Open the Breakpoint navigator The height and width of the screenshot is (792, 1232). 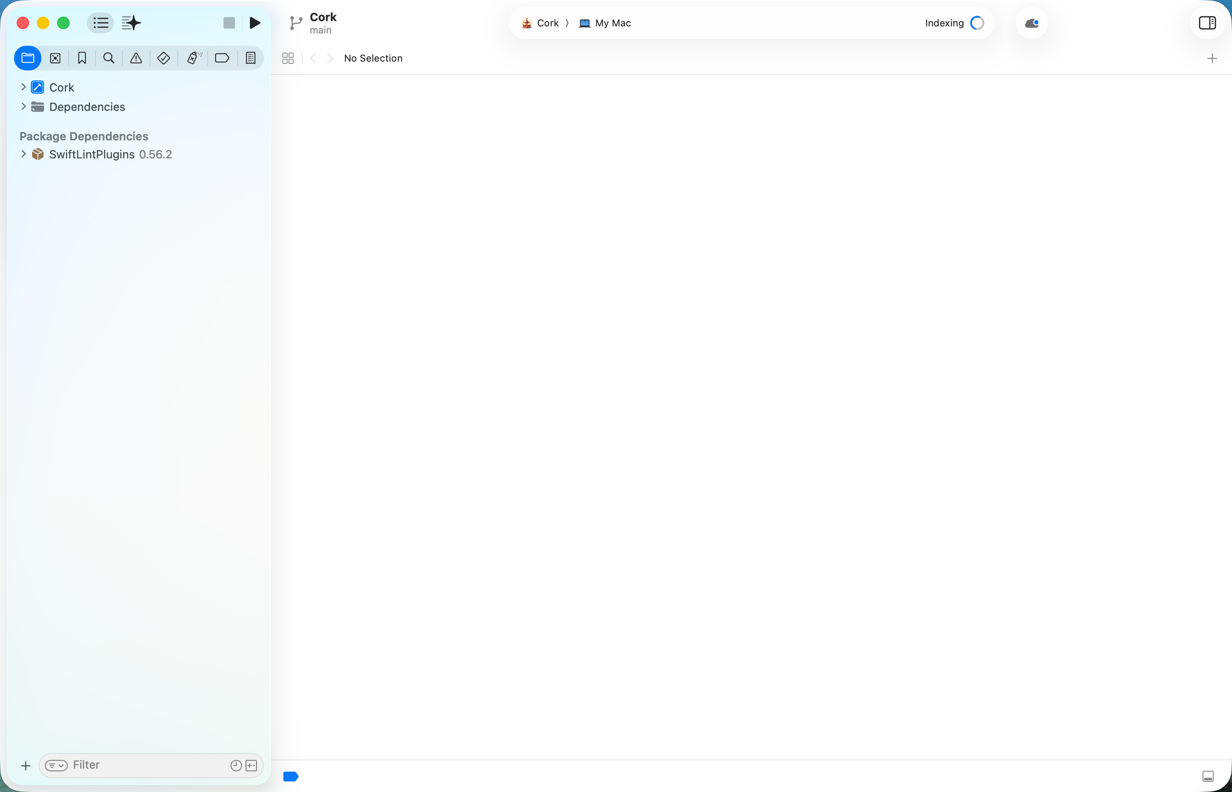pyautogui.click(x=222, y=58)
